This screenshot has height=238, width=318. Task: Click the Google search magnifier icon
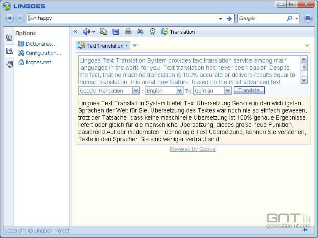289,18
